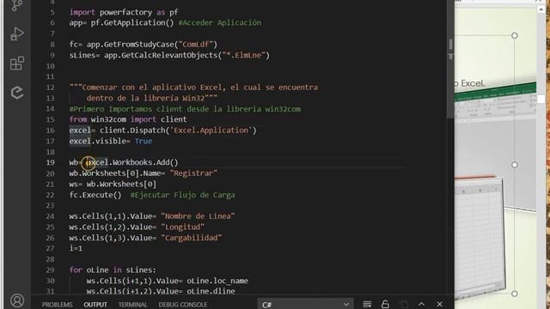Click line number 8 in gutter

click(52, 45)
